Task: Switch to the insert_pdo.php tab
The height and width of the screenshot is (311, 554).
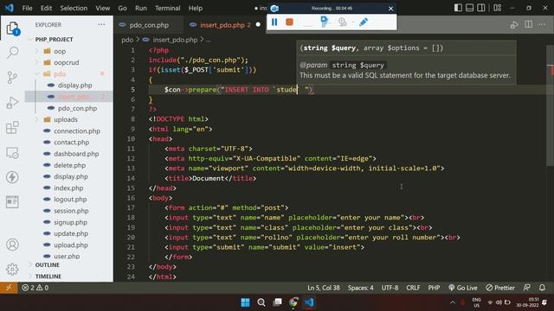Action: coord(225,25)
